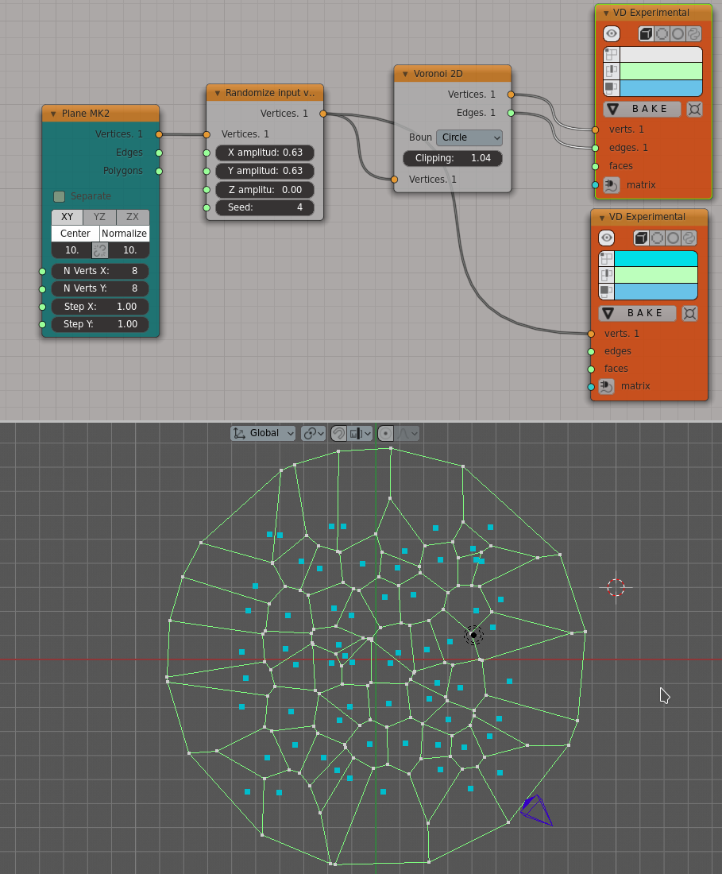Click the verts color settings icon in top VD Experimental
The width and height of the screenshot is (722, 874).
point(610,54)
